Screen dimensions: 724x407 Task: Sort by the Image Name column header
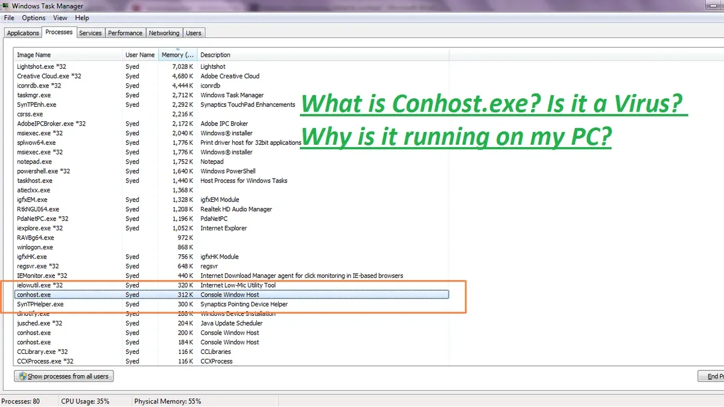(68, 55)
